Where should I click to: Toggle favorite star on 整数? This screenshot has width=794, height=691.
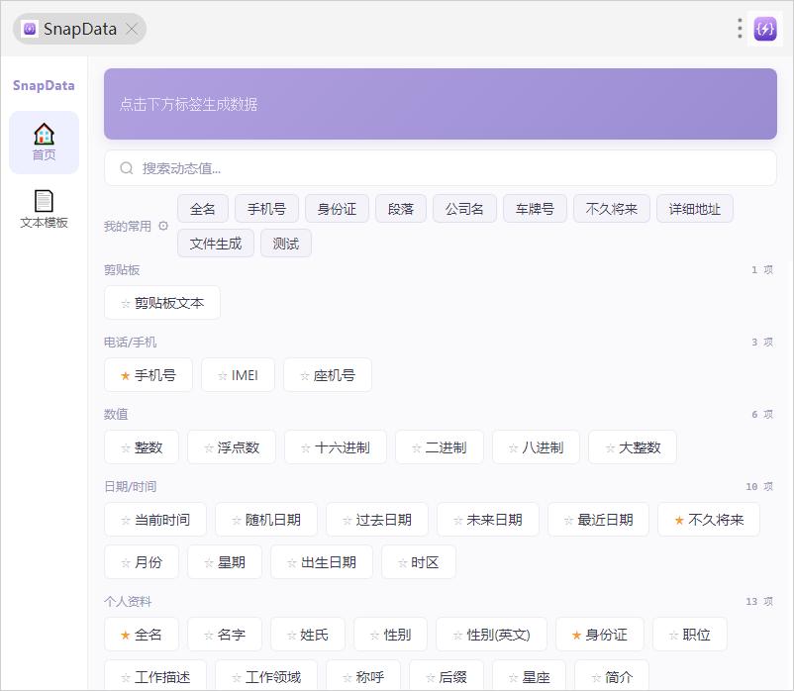(x=126, y=448)
